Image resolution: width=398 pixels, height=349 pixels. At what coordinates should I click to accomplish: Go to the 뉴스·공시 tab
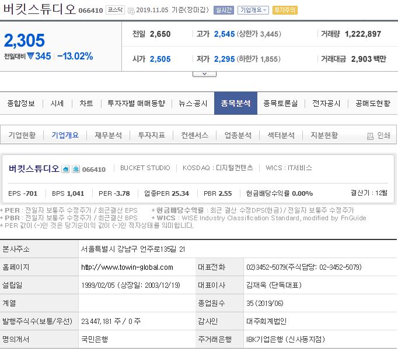point(193,103)
